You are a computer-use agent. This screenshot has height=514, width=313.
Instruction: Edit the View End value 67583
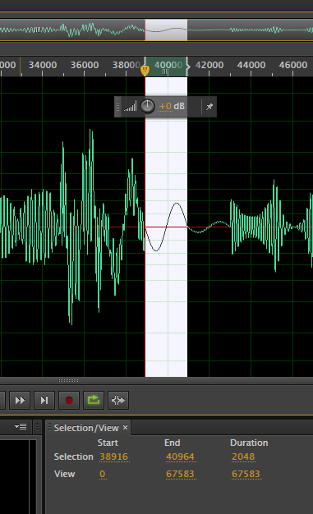[180, 474]
